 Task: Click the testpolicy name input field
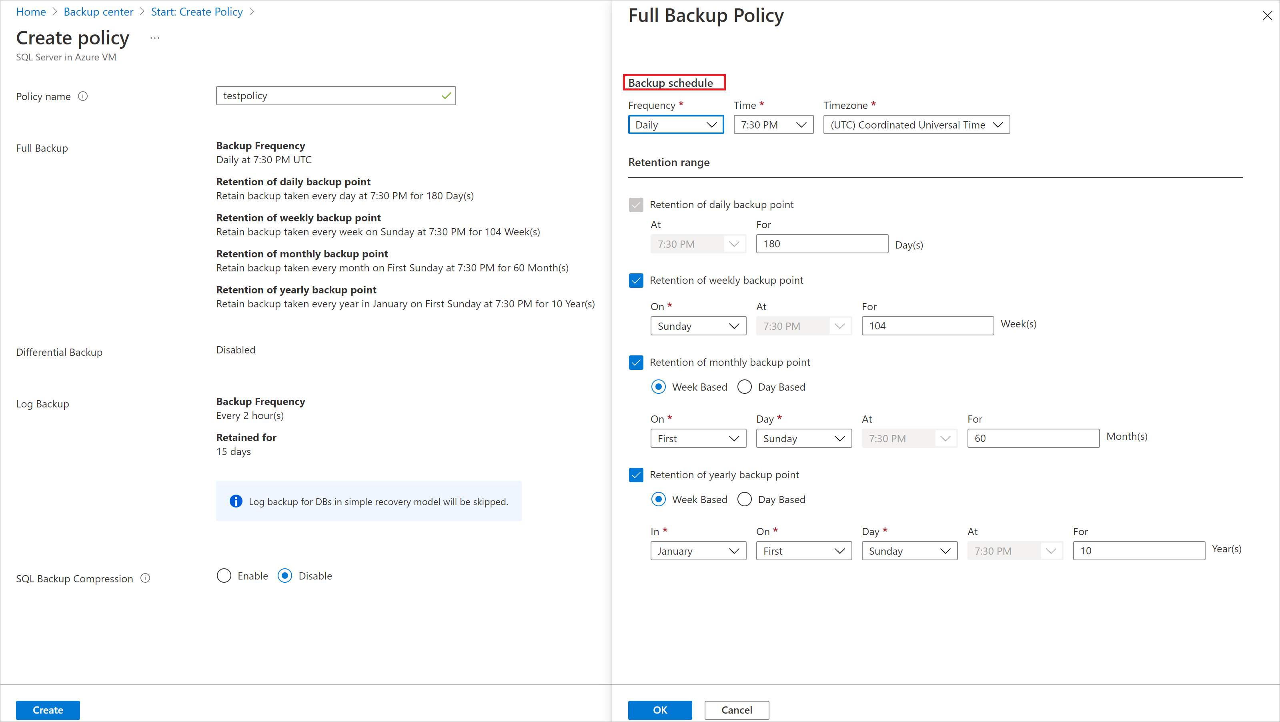[337, 95]
